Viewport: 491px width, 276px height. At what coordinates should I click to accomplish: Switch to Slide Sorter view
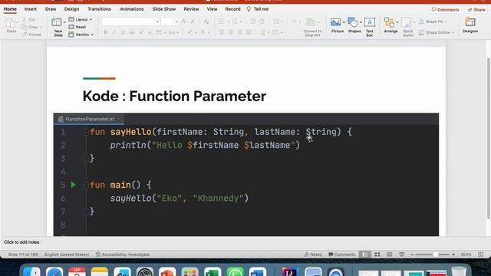377,255
